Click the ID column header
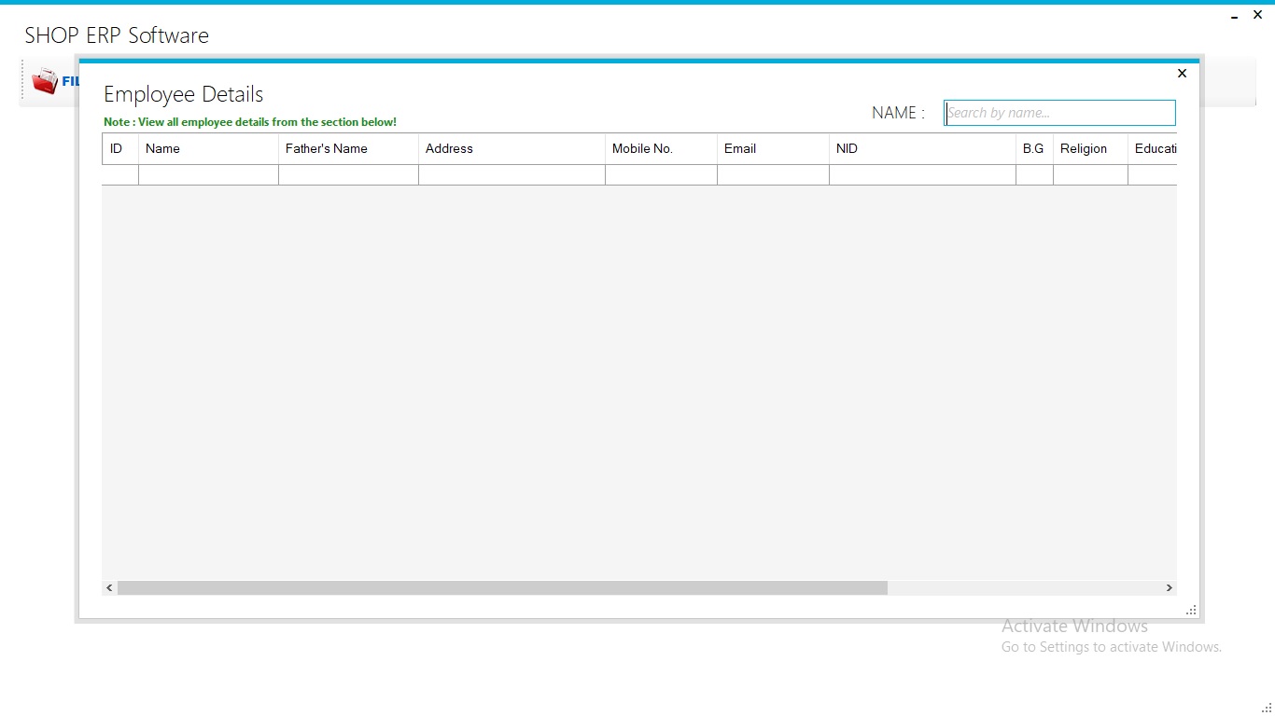The image size is (1275, 716). coord(119,148)
